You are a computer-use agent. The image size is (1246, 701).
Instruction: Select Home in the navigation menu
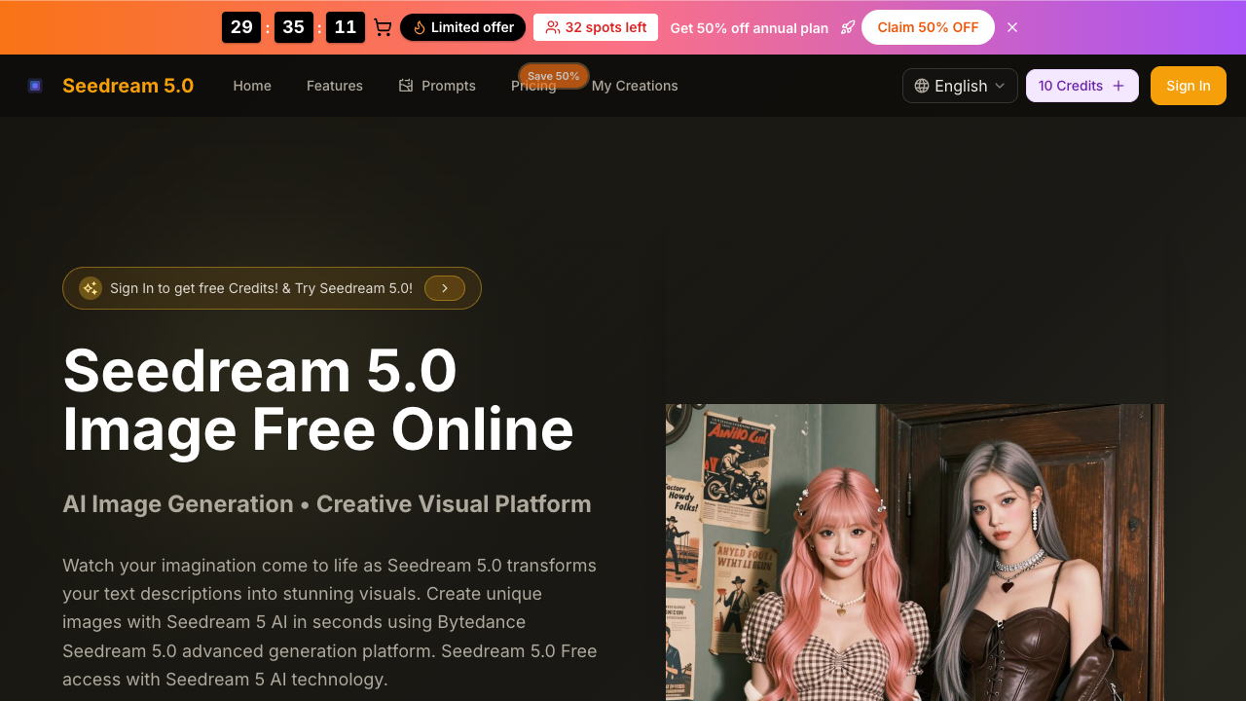(252, 86)
